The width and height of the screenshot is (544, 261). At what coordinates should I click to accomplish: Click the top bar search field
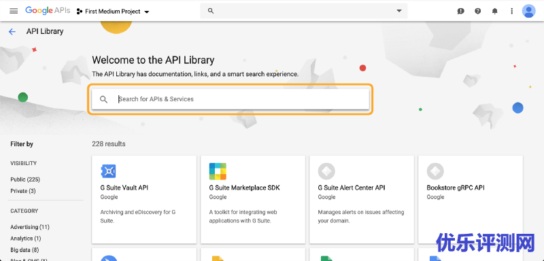pos(304,11)
